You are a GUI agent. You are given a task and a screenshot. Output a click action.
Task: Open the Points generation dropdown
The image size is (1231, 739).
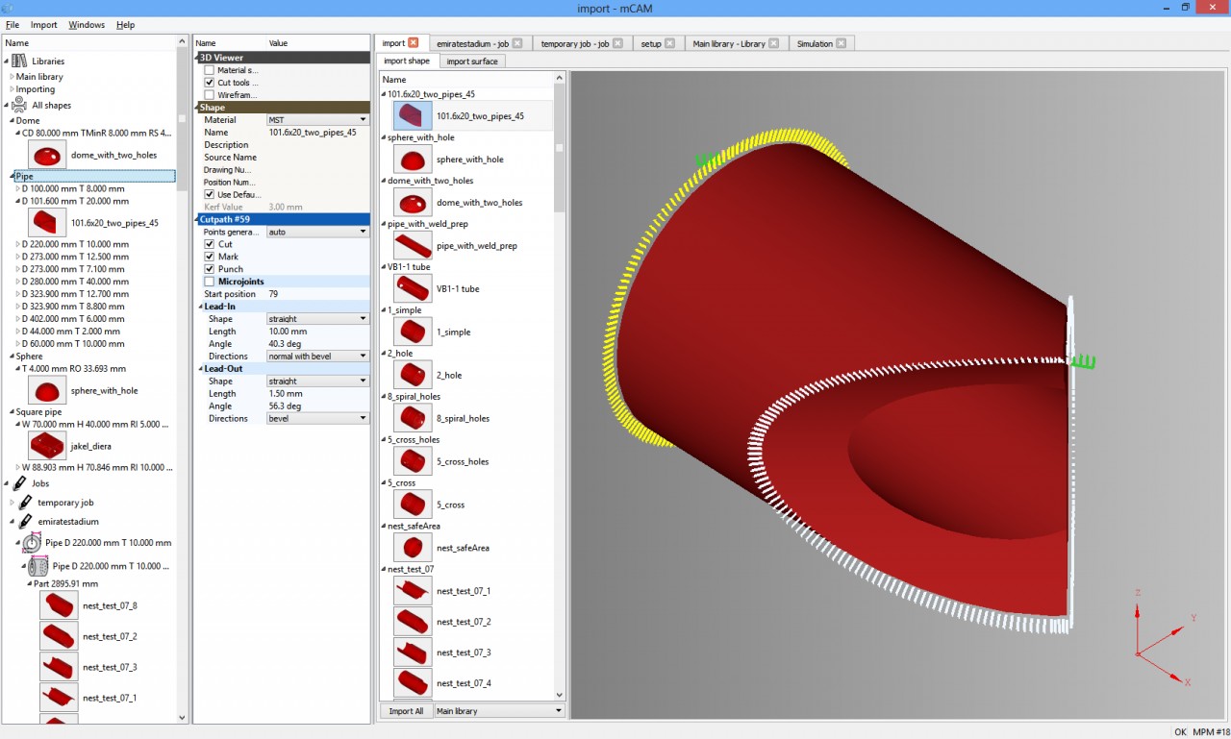point(317,232)
